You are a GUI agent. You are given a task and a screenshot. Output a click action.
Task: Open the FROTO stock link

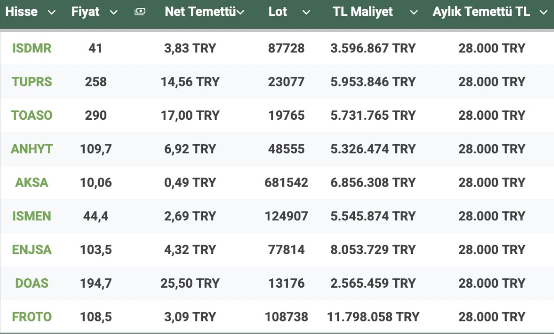[x=32, y=317]
